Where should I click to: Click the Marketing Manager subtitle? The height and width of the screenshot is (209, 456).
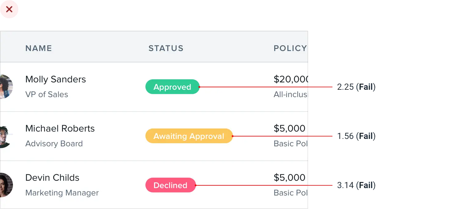[x=62, y=193]
